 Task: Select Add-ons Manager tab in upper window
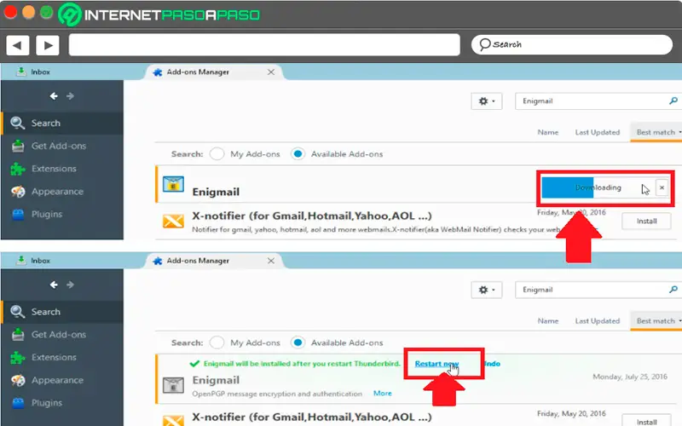coord(198,72)
